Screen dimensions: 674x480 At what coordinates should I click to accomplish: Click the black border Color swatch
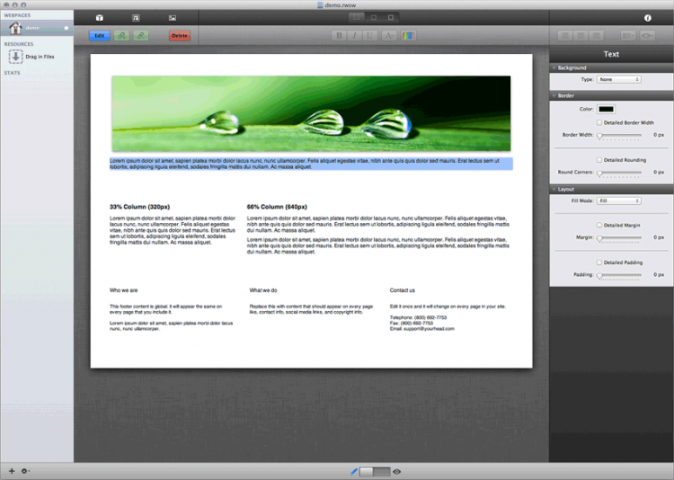pyautogui.click(x=606, y=110)
